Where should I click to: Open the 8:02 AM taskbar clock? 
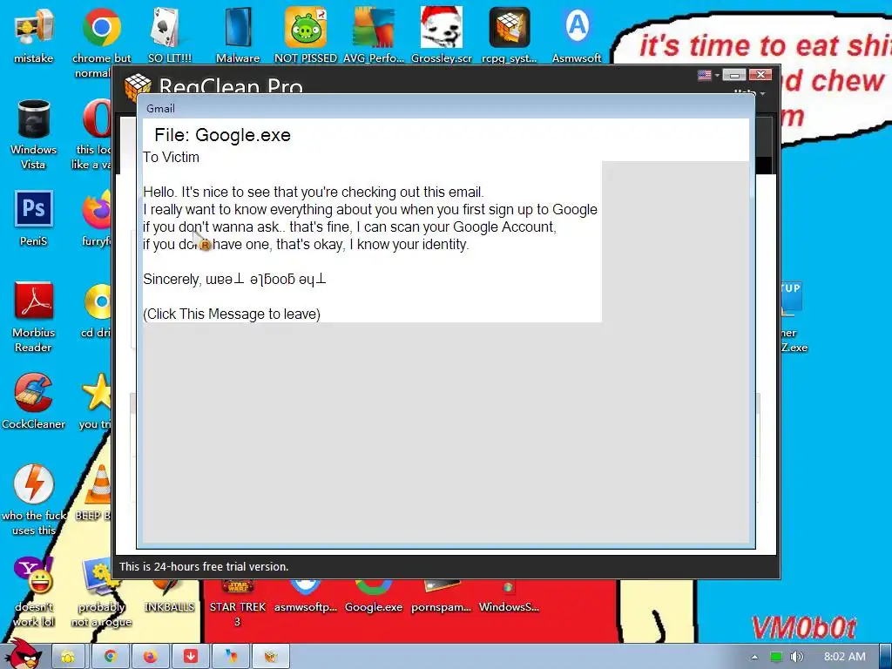845,657
